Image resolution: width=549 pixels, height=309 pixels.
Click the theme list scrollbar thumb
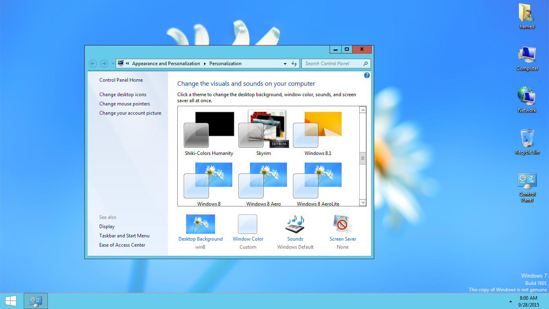[x=363, y=158]
